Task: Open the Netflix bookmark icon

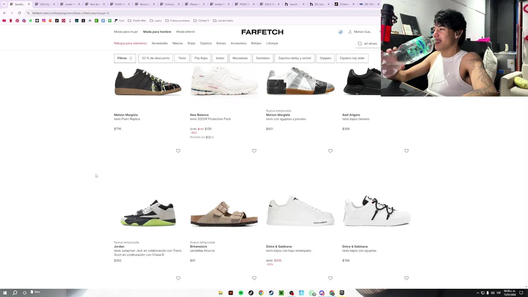Action: tap(11, 21)
